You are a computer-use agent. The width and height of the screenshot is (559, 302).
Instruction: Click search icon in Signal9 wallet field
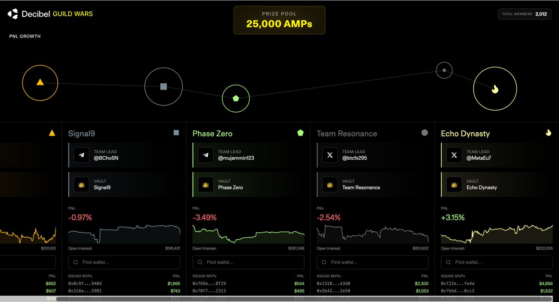pyautogui.click(x=76, y=262)
